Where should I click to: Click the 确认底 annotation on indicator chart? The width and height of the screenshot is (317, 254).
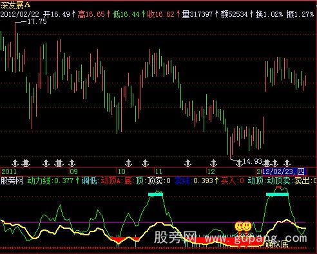(x=276, y=244)
